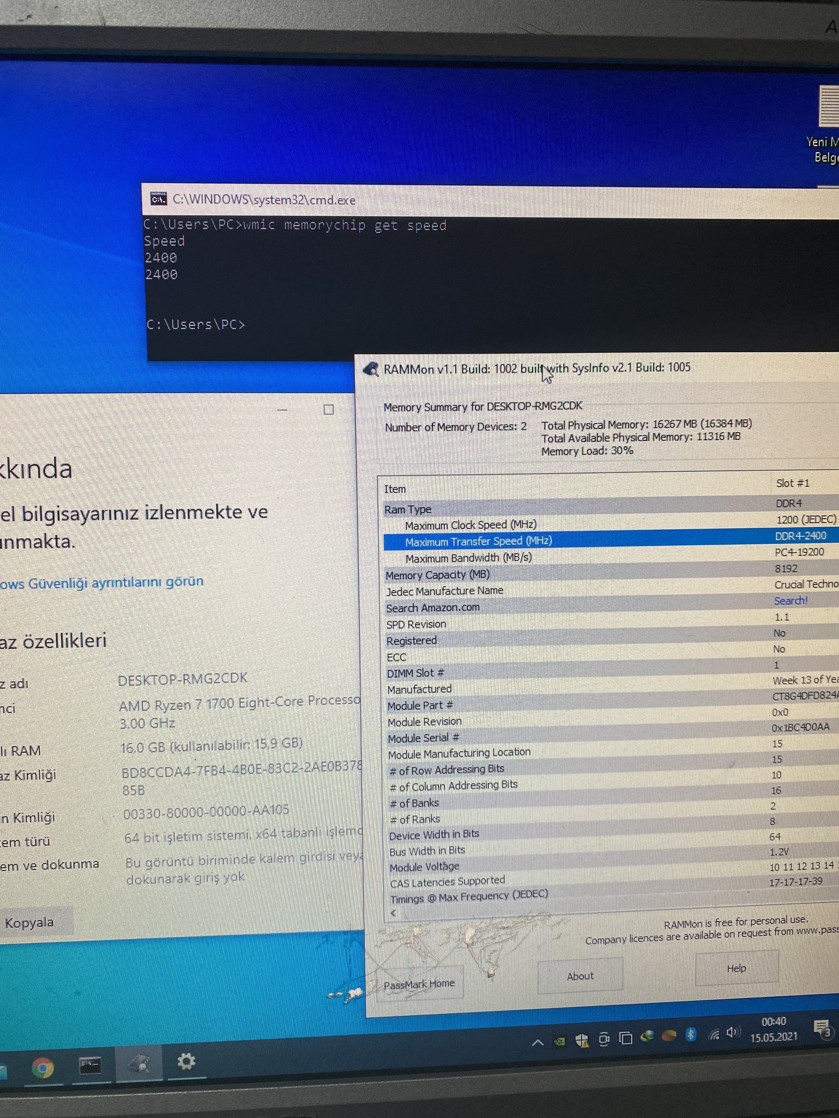Open the Windows Security tray icon

[582, 1040]
